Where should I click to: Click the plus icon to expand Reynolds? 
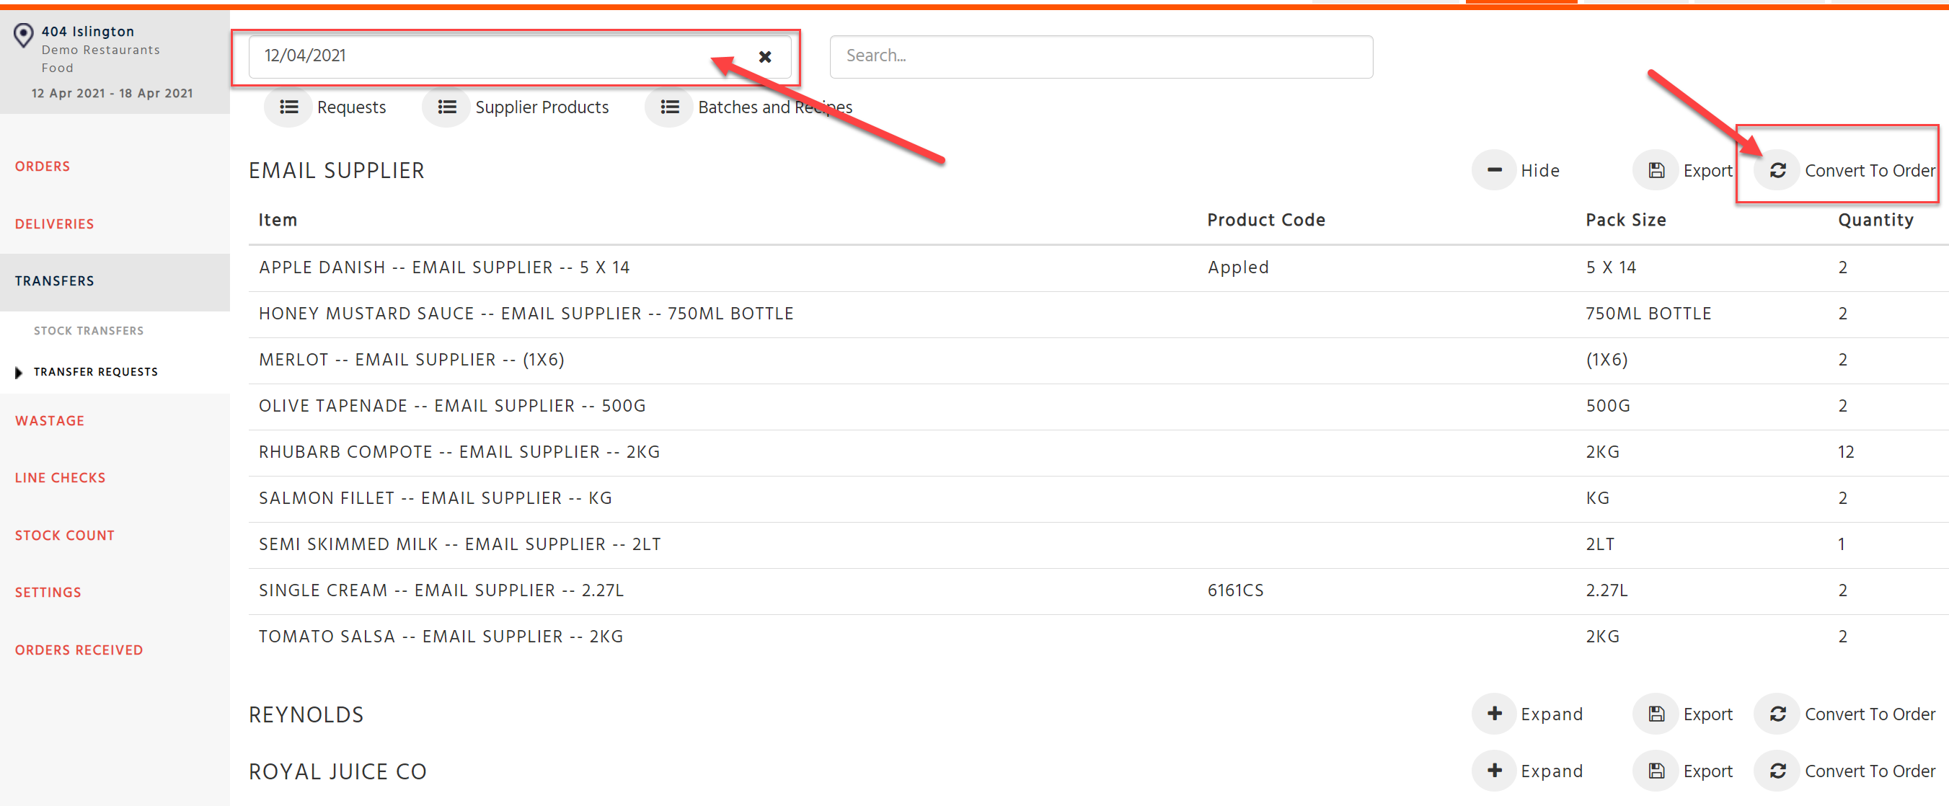coord(1494,714)
